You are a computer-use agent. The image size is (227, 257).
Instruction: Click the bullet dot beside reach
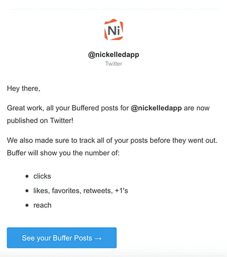[27, 205]
